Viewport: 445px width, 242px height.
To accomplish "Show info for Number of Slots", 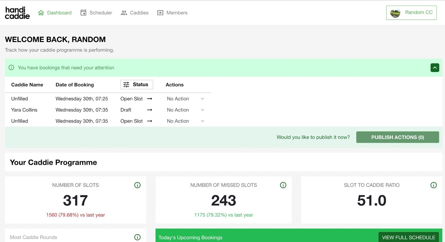I will point(137,185).
